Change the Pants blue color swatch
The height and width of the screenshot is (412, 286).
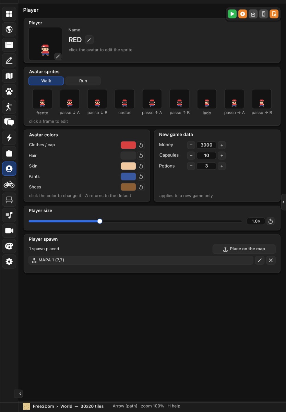128,176
